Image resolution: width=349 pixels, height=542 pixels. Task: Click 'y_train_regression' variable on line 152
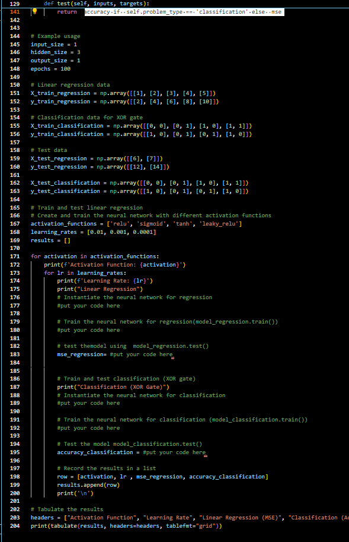pyautogui.click(x=60, y=102)
